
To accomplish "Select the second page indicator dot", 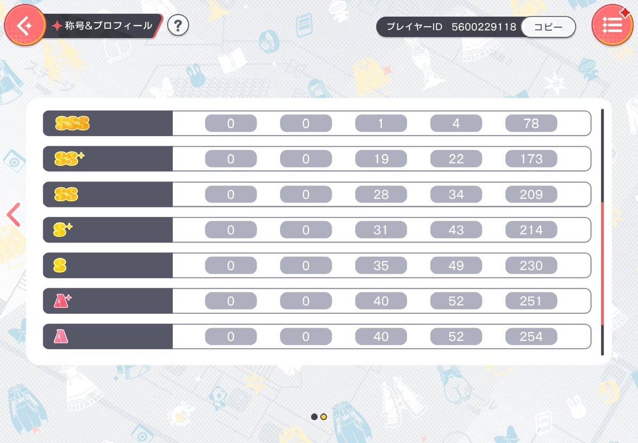I will pyautogui.click(x=324, y=416).
